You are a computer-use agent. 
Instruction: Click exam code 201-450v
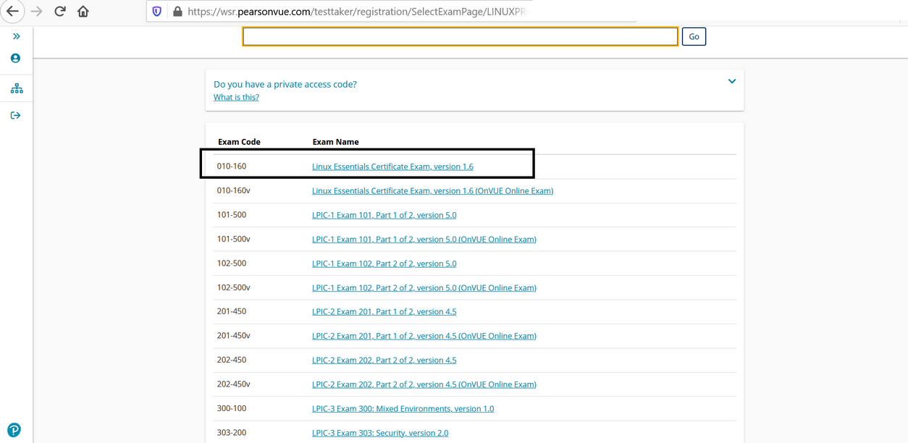pos(233,336)
